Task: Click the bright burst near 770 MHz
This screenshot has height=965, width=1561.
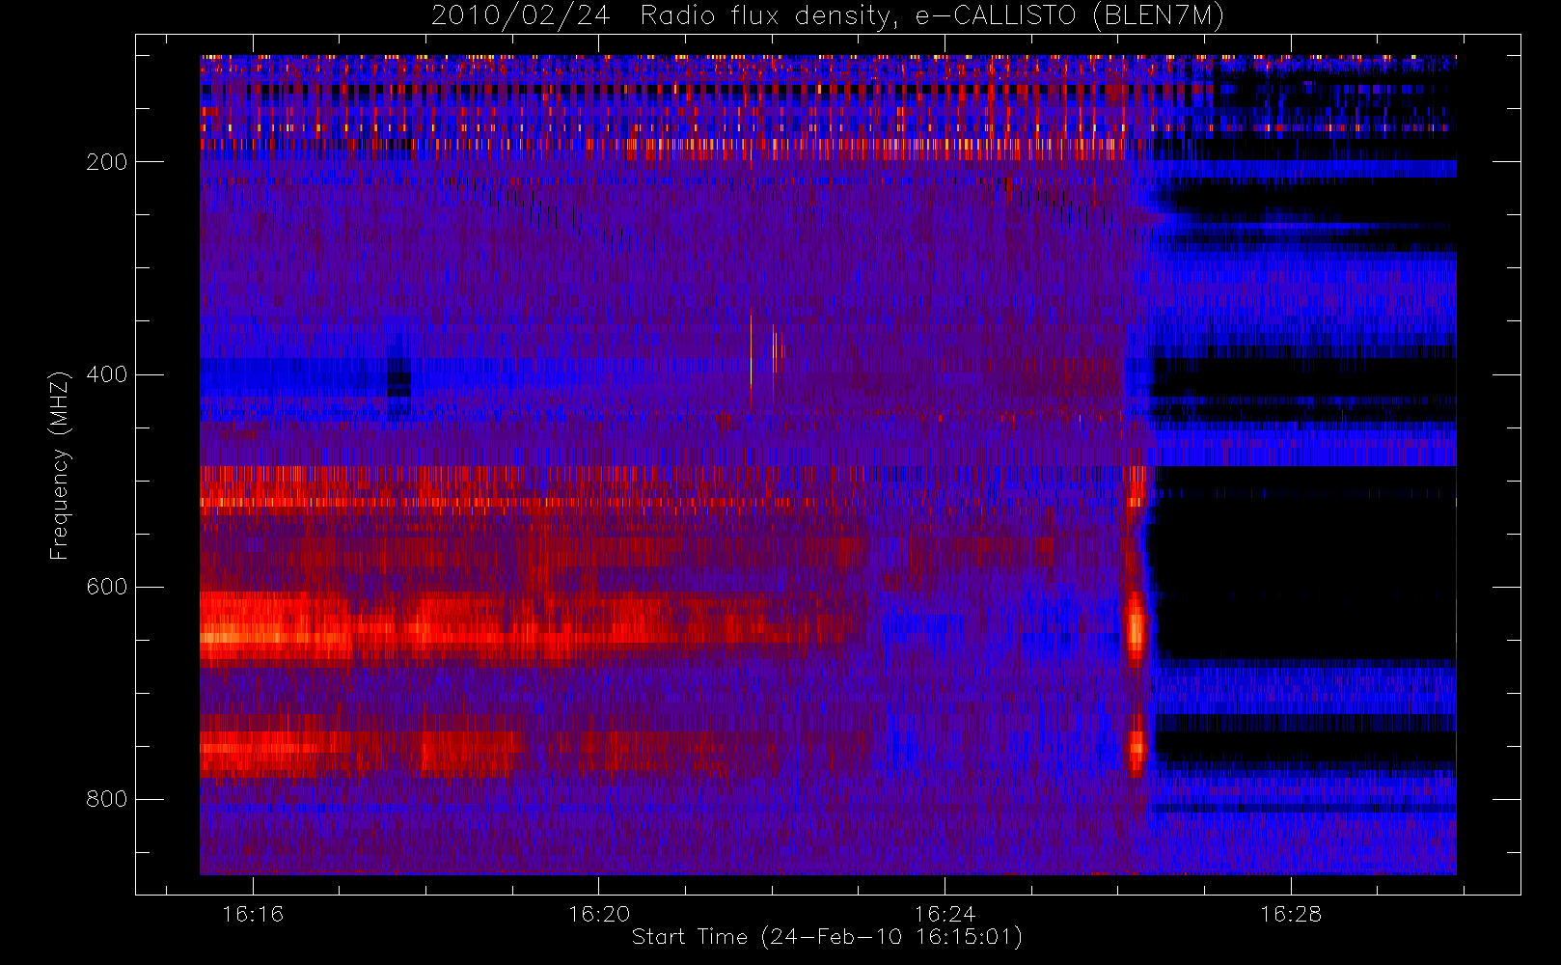Action: (x=1137, y=745)
